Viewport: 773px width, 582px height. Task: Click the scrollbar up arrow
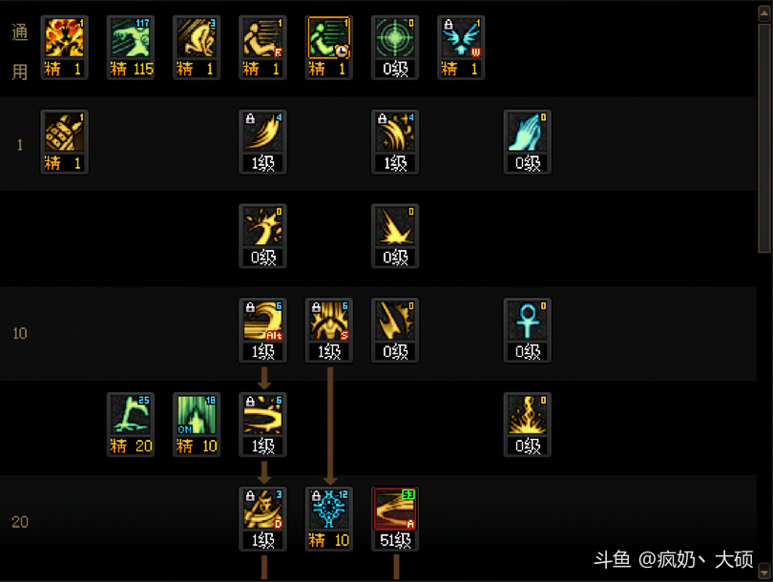click(x=764, y=13)
